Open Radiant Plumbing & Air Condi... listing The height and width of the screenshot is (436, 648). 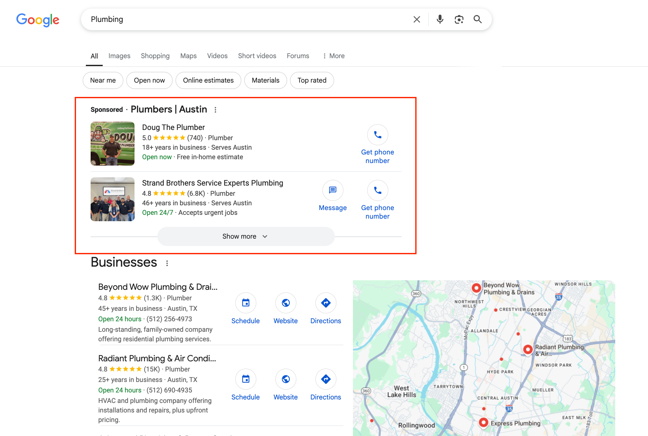pos(157,358)
